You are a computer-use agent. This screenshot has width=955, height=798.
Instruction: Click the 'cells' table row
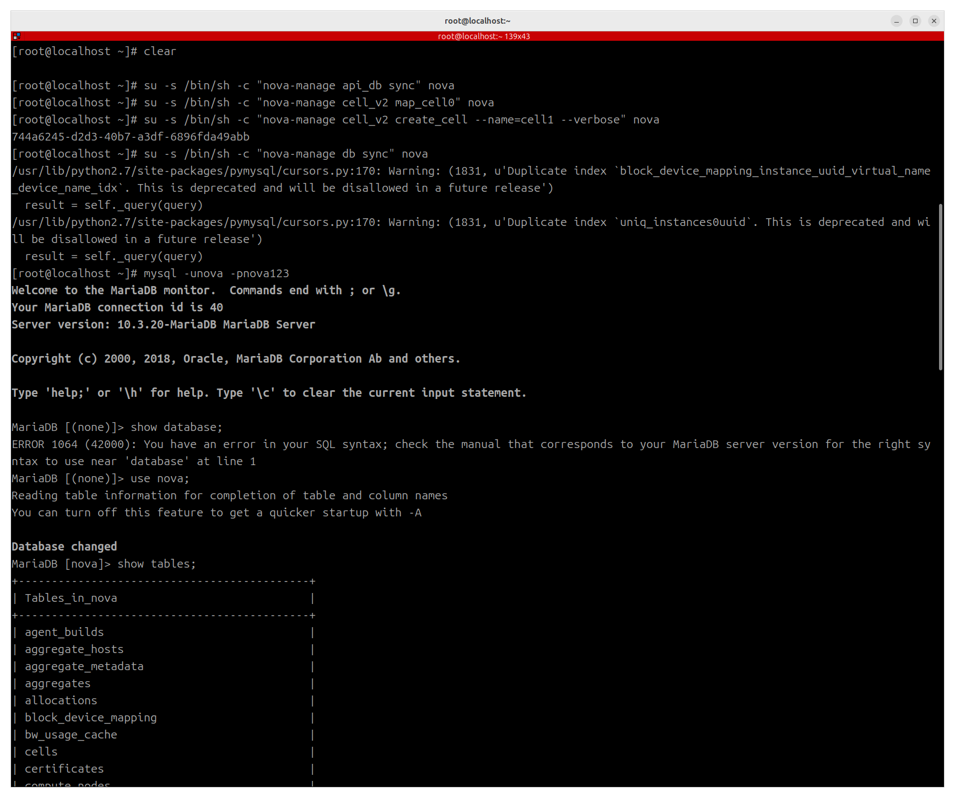[x=164, y=752]
